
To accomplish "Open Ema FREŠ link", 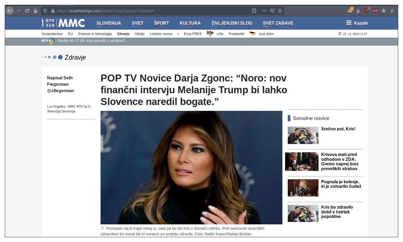I will (x=193, y=34).
